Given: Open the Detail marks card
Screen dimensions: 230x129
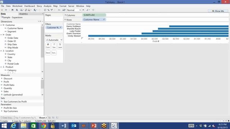Looking at the screenshot, I should [48, 53].
